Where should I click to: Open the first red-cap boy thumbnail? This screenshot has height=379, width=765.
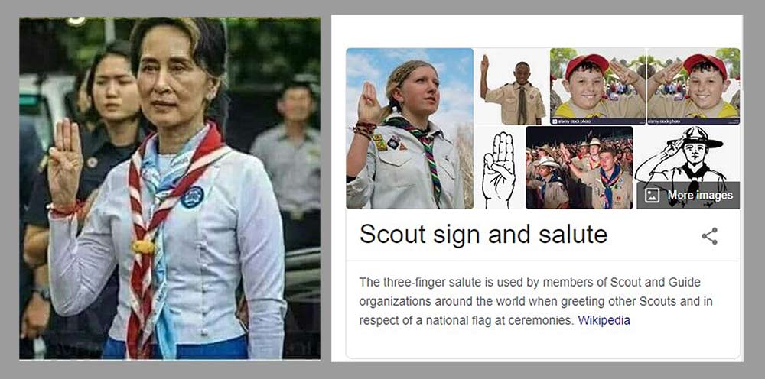tap(597, 86)
